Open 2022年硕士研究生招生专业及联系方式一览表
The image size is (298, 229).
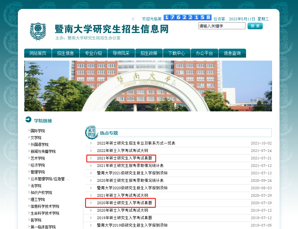click(136, 143)
